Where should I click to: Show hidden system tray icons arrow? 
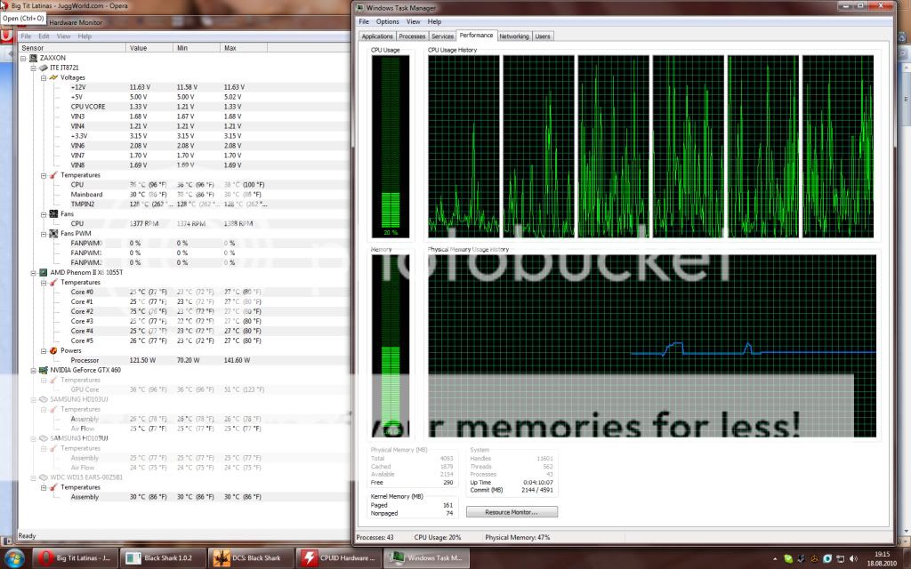(773, 558)
